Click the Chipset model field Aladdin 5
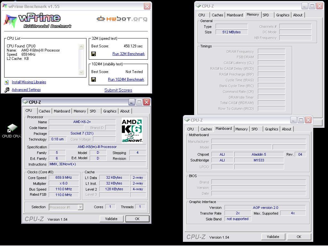Viewport: 328px width, 246px height. click(259, 154)
